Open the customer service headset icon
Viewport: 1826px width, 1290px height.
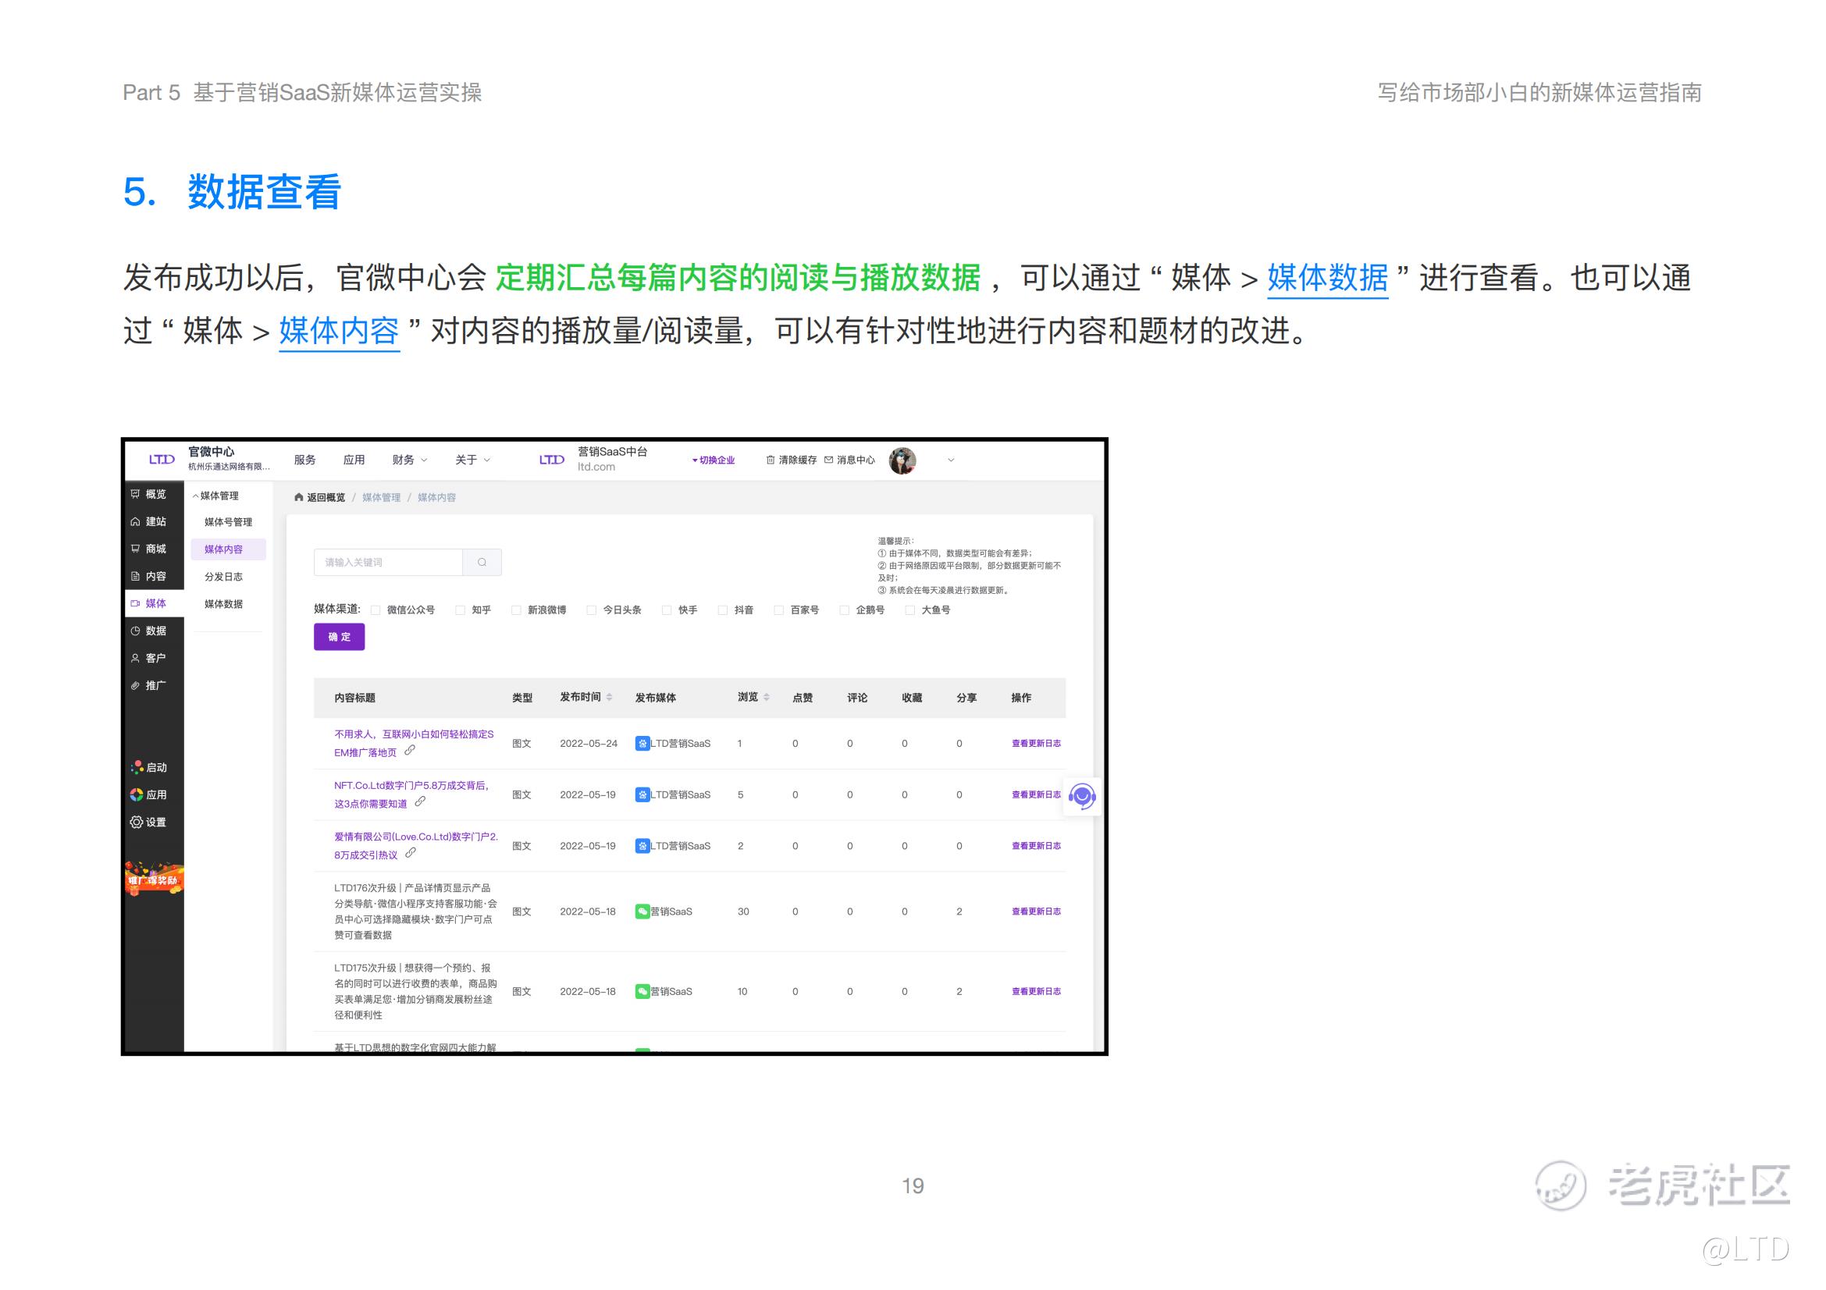pos(1081,794)
